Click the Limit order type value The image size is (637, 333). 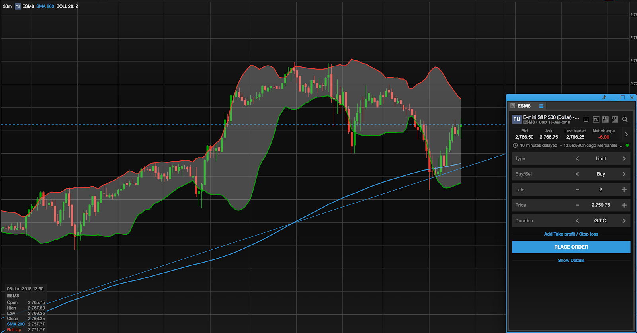(601, 159)
